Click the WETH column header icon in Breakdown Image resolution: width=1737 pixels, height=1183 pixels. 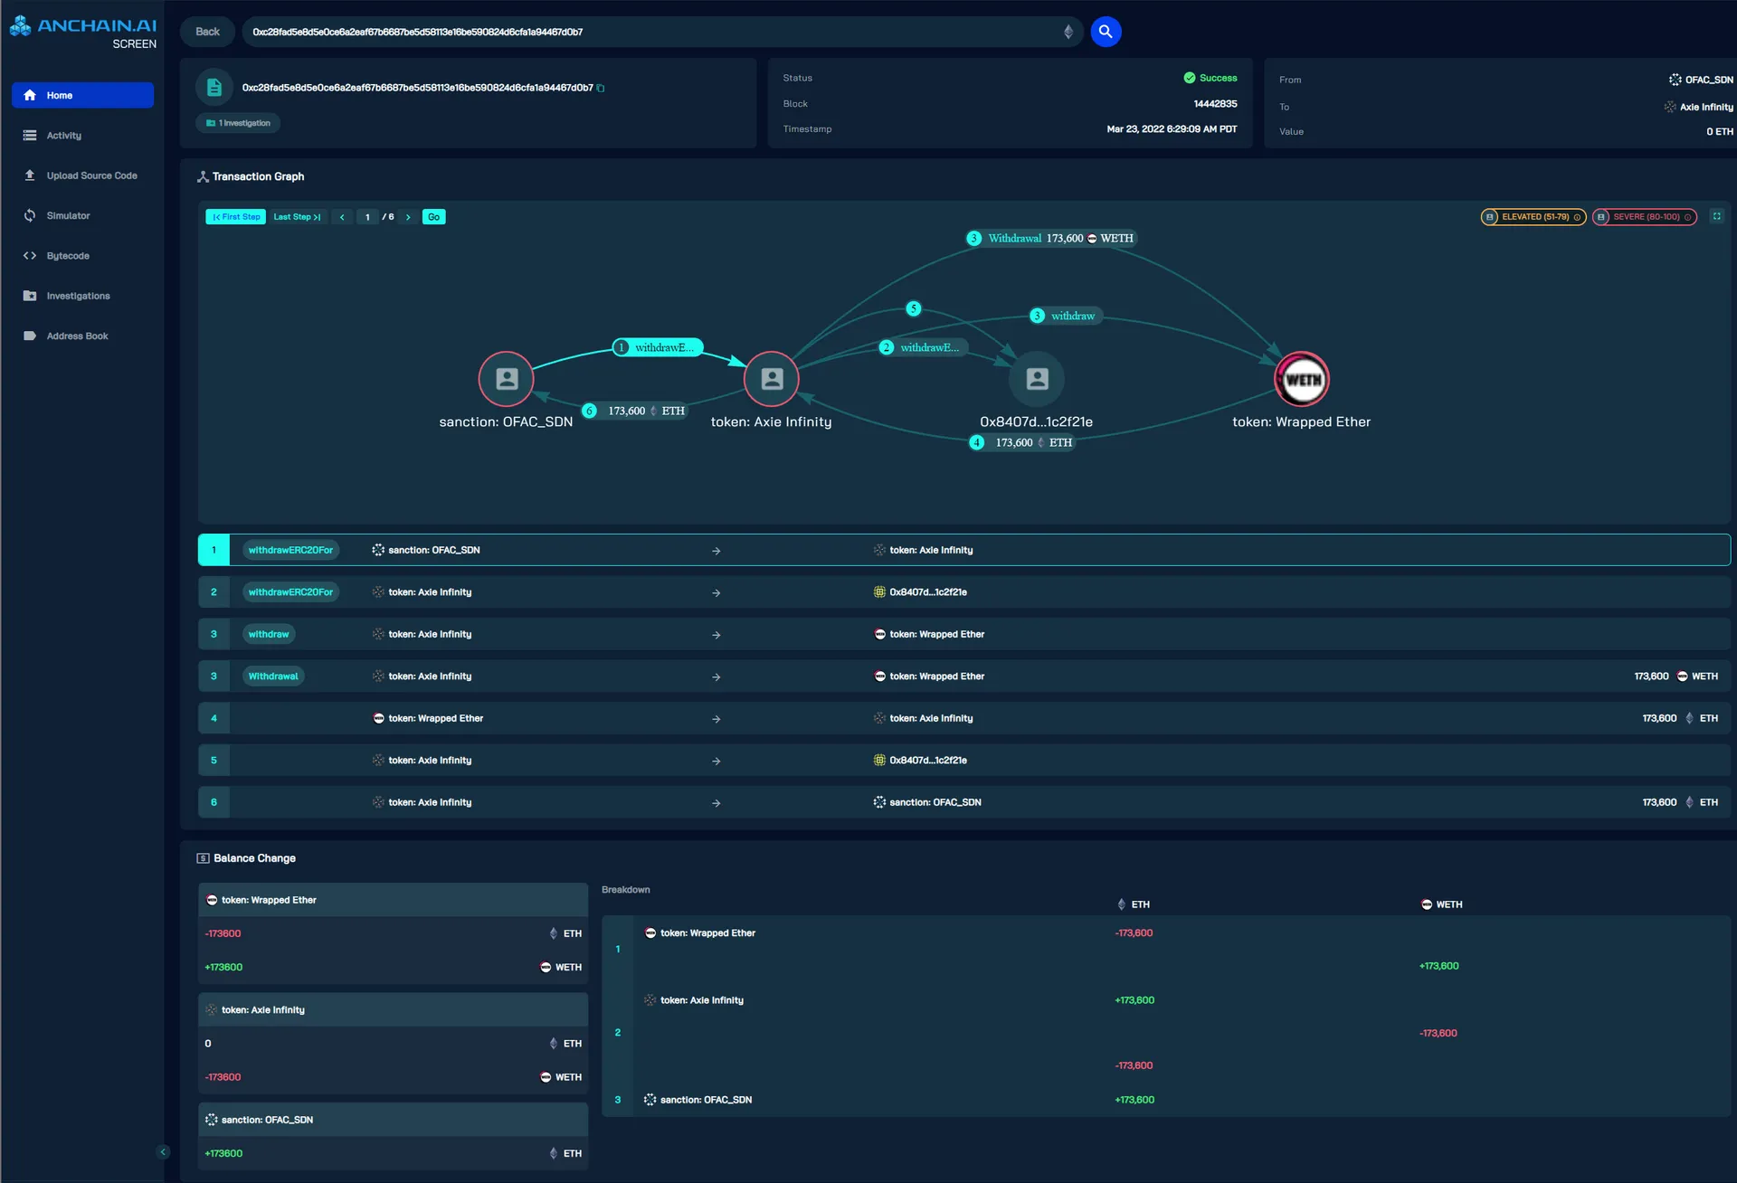(1427, 904)
